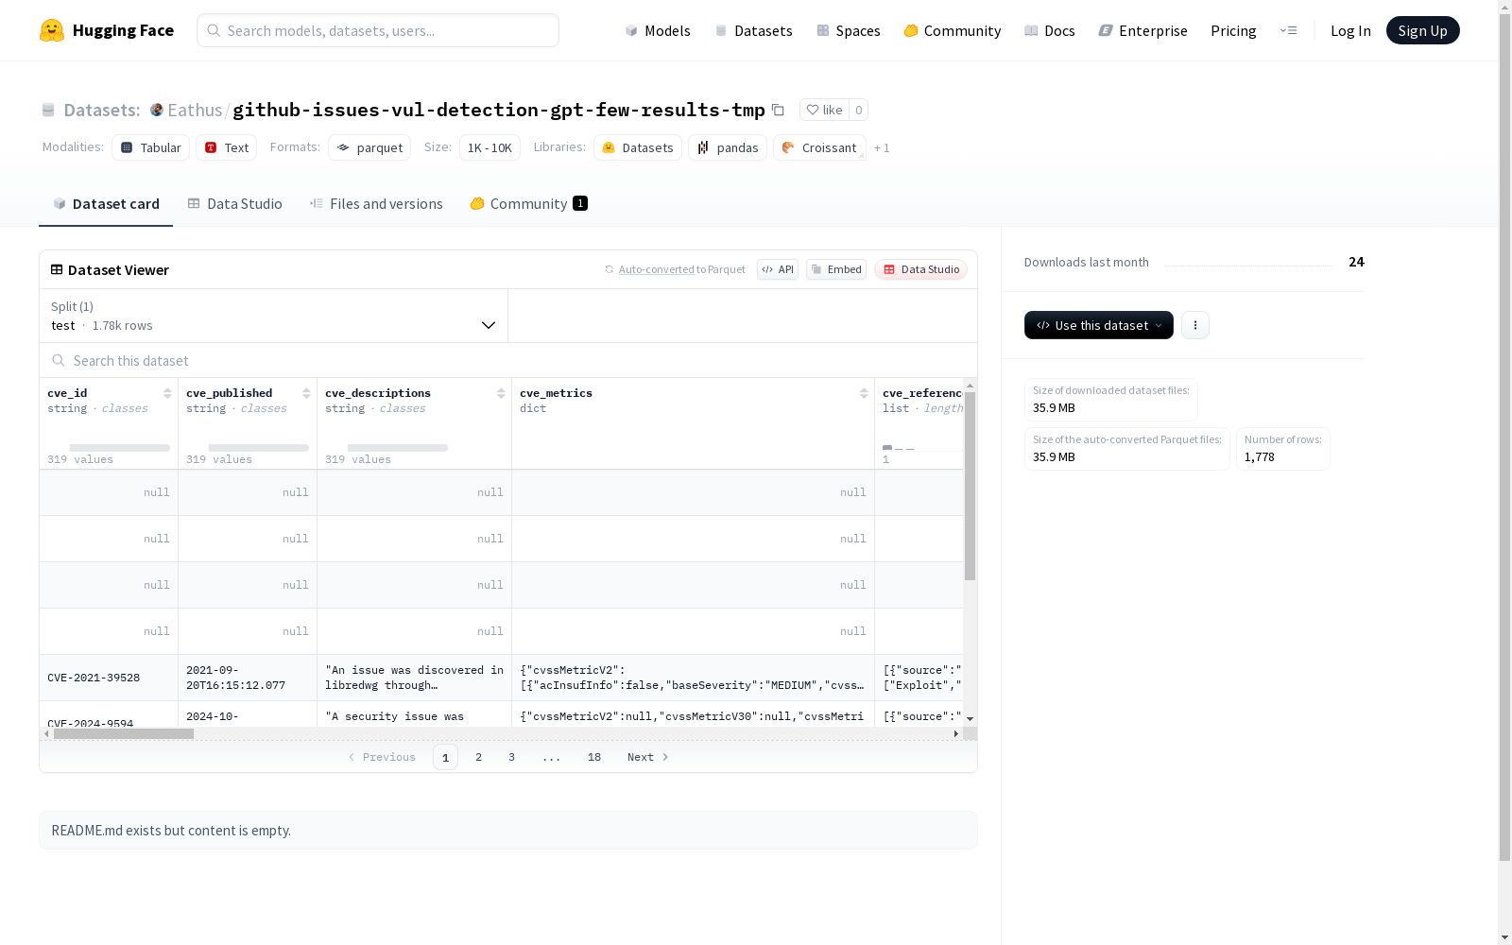Viewport: 1512px width, 945px height.
Task: Click the Data Studio button in viewer header
Action: pyautogui.click(x=921, y=269)
